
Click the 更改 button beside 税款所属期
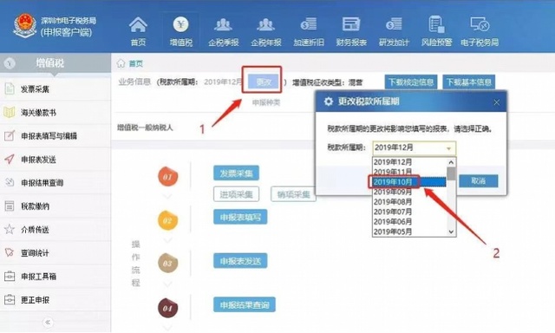264,82
